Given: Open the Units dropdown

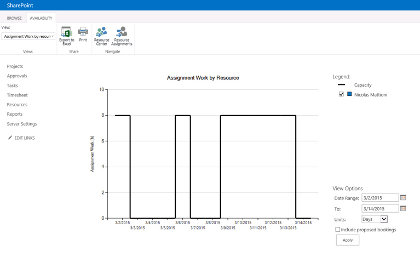Looking at the screenshot, I should click(375, 219).
